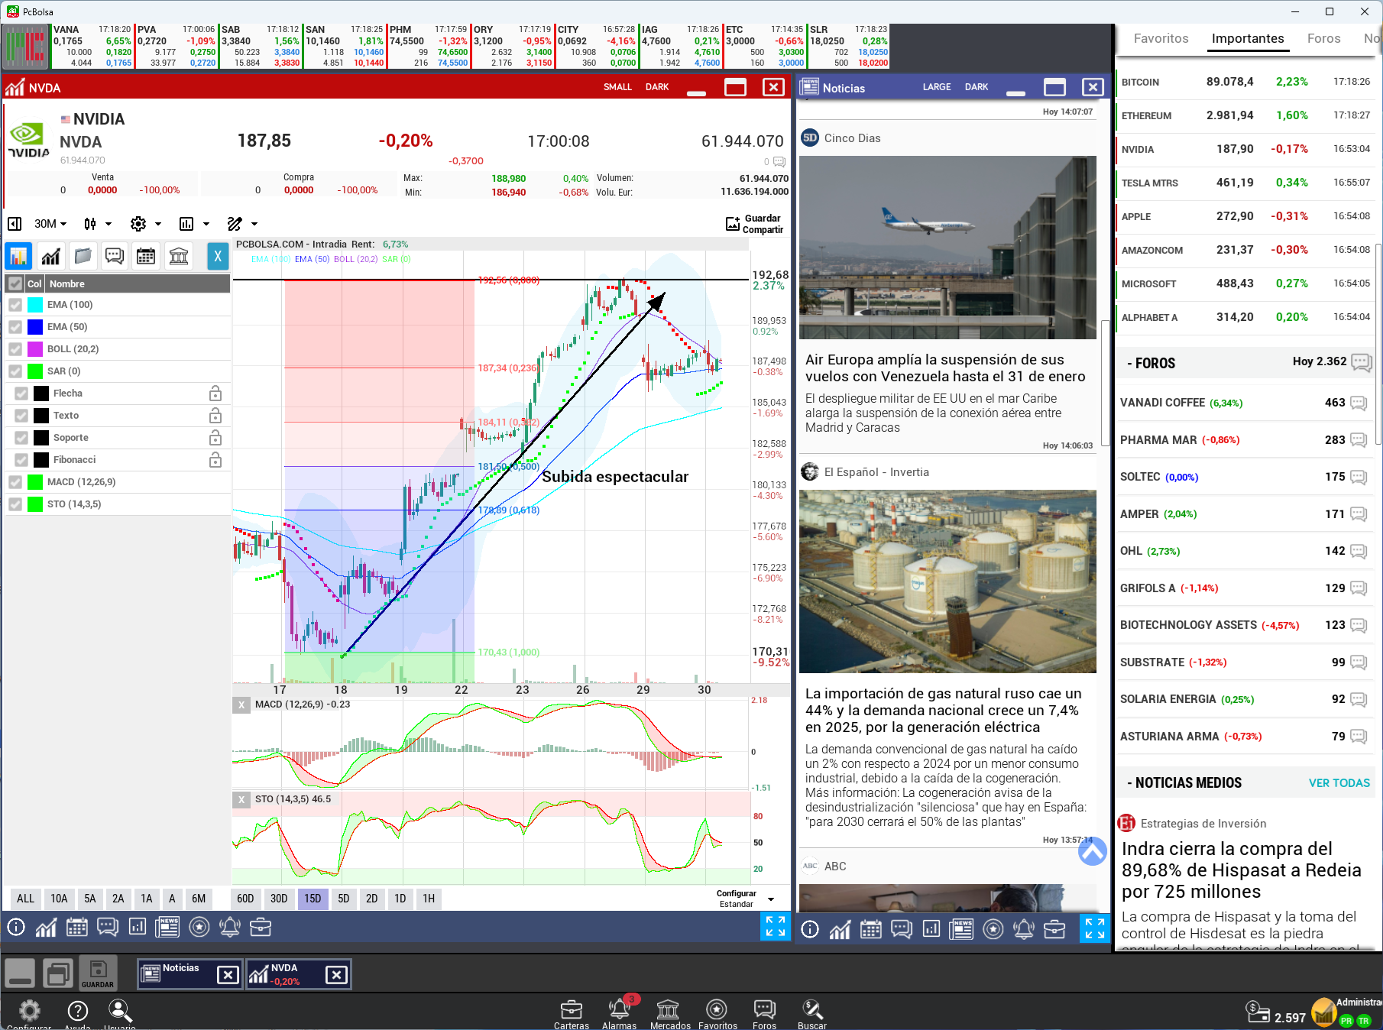The image size is (1383, 1030).
Task: Click alarm bell in NVDA bottom toolbar
Action: [230, 928]
